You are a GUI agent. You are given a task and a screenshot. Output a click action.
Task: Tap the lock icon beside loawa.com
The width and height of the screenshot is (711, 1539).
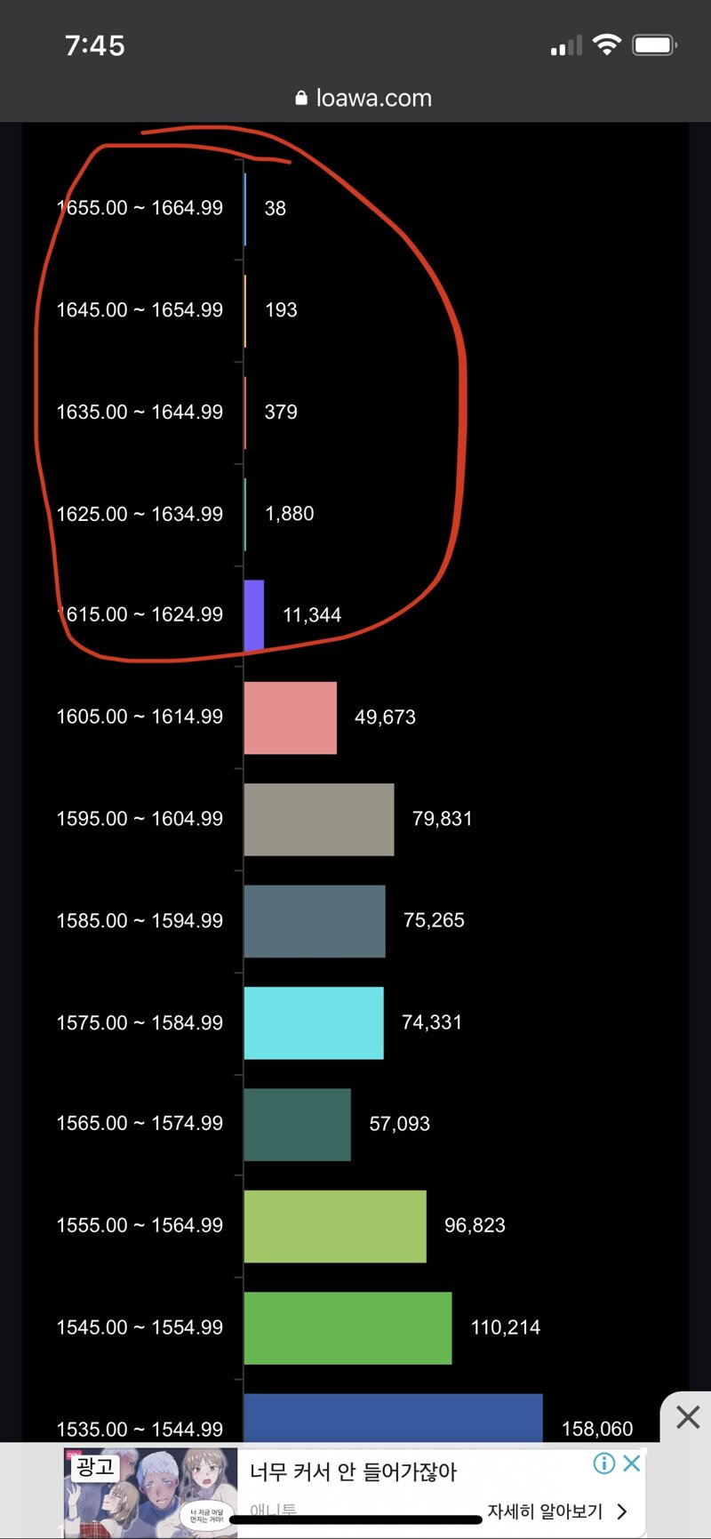click(x=302, y=98)
